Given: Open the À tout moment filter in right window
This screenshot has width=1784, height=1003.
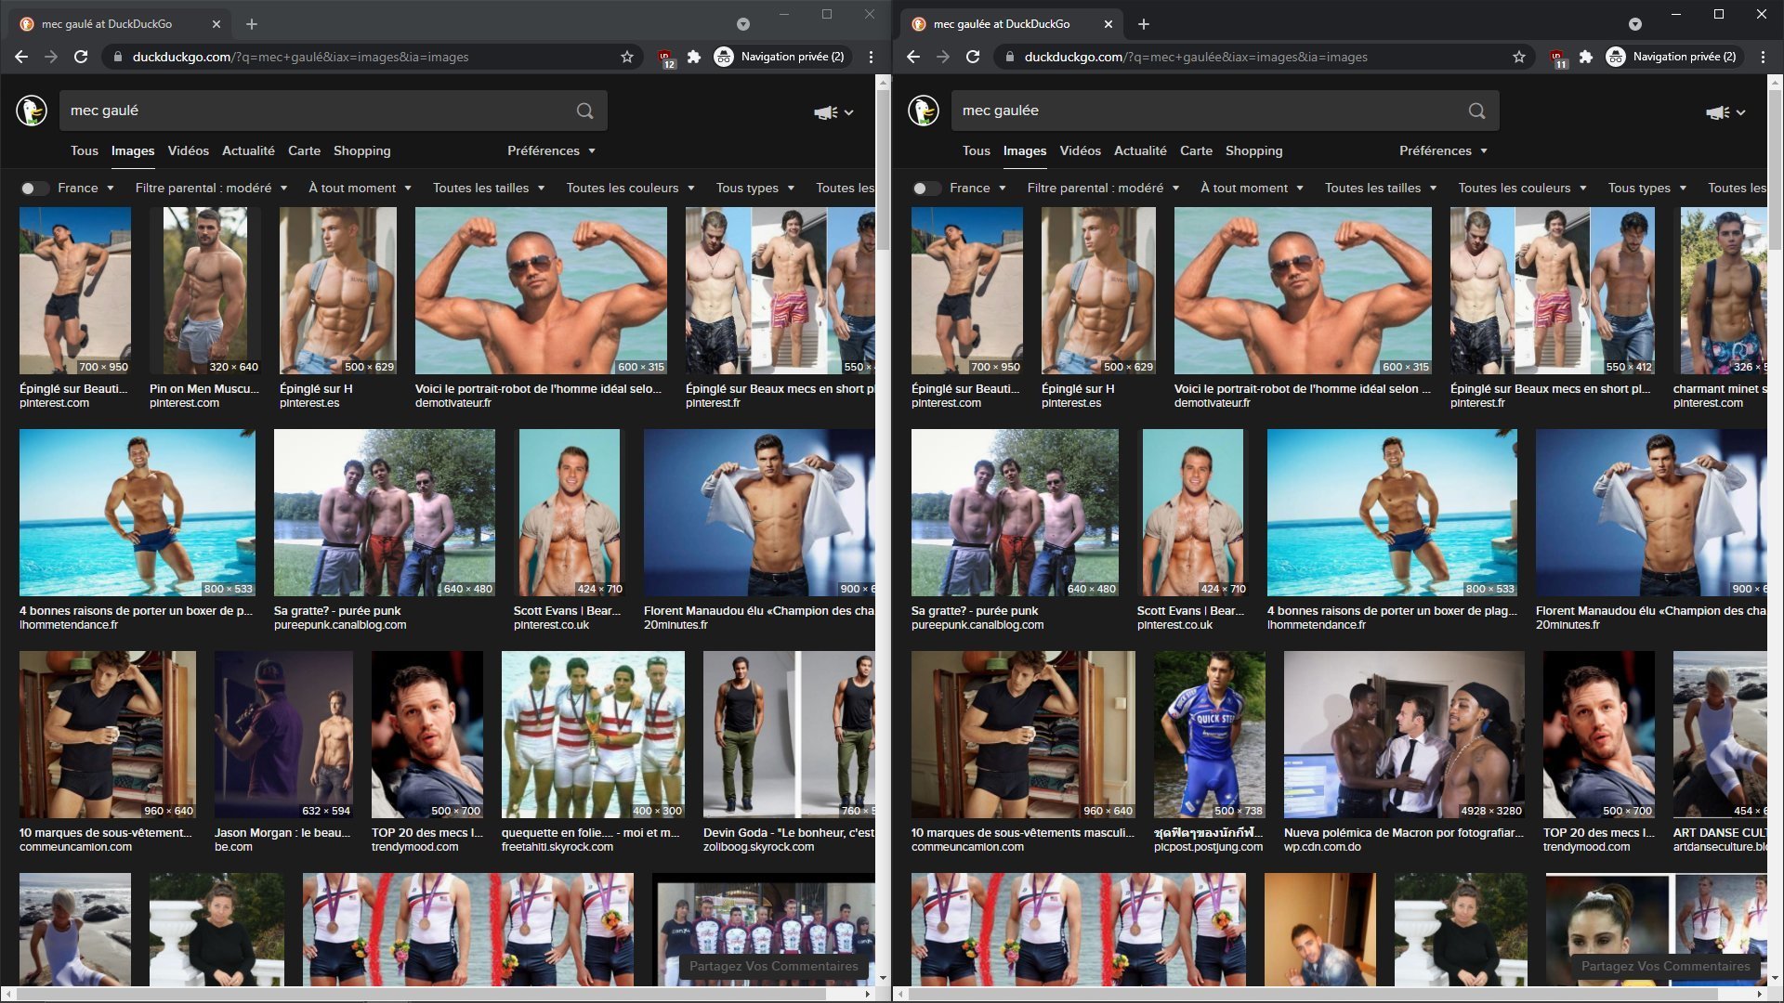Looking at the screenshot, I should [1251, 188].
